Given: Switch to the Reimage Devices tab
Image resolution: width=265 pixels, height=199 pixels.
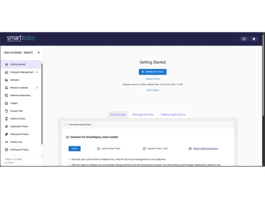Looking at the screenshot, I should coord(143,115).
